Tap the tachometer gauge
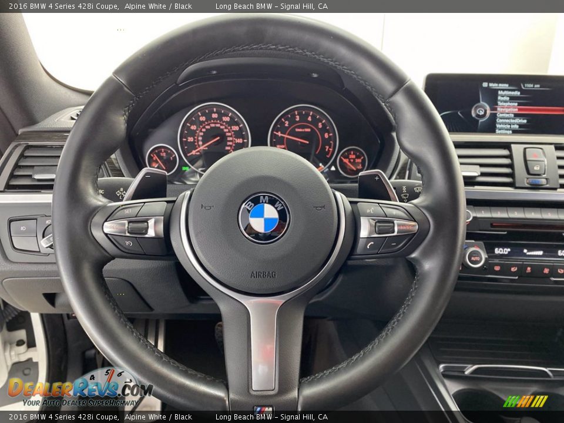564x423 pixels. coord(303,137)
